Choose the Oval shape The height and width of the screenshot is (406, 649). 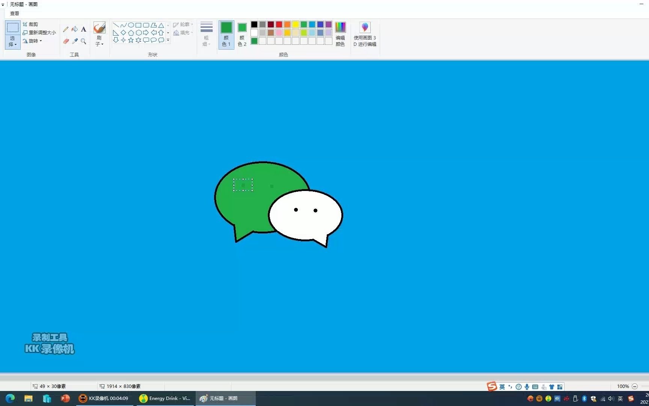click(x=131, y=25)
